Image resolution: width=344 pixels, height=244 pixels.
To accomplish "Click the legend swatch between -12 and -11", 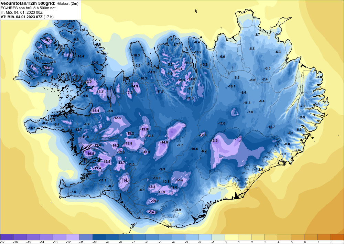I will [73, 237].
